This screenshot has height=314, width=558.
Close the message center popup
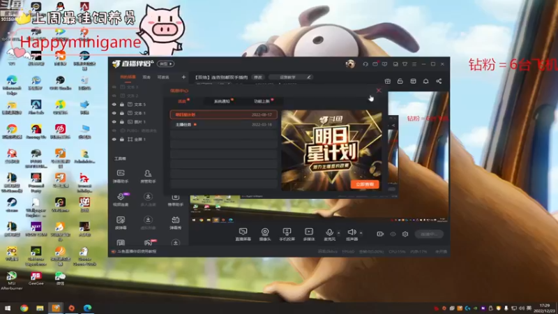pyautogui.click(x=379, y=91)
